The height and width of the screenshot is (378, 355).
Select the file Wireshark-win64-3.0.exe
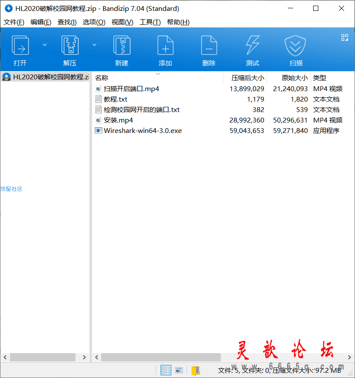click(143, 131)
